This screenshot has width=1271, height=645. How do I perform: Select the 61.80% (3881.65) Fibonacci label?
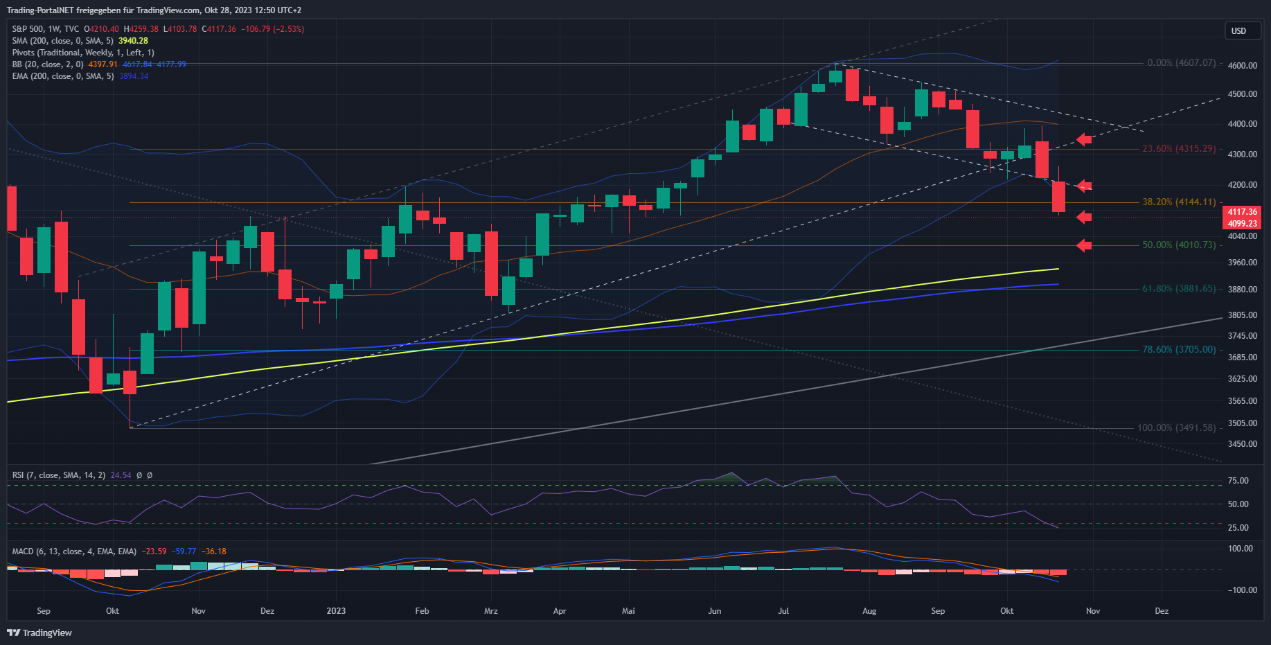pyautogui.click(x=1178, y=289)
